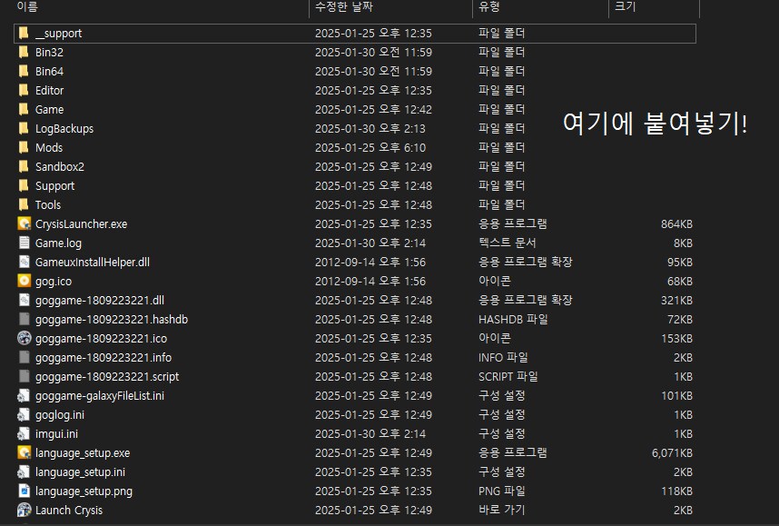
Task: Click the HASHDB 파일 type cell
Action: coord(513,319)
